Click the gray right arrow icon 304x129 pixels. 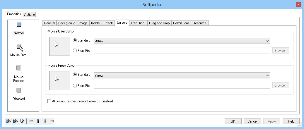point(52,121)
